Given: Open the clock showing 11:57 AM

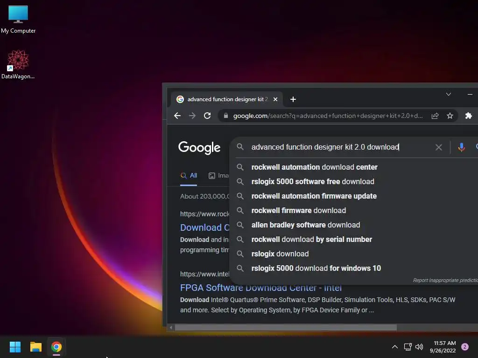Looking at the screenshot, I should 443,347.
